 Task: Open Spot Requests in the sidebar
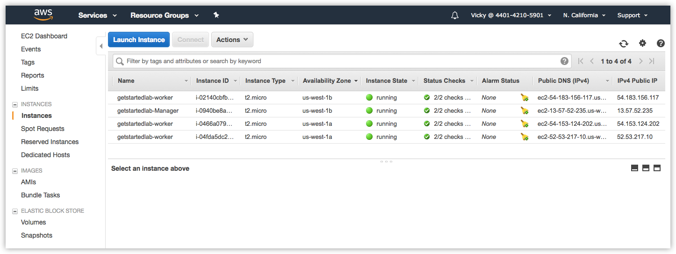click(x=43, y=129)
